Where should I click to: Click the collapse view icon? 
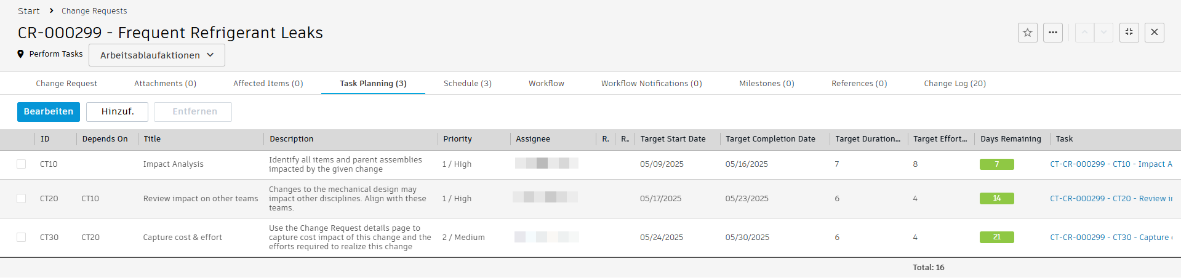1129,33
